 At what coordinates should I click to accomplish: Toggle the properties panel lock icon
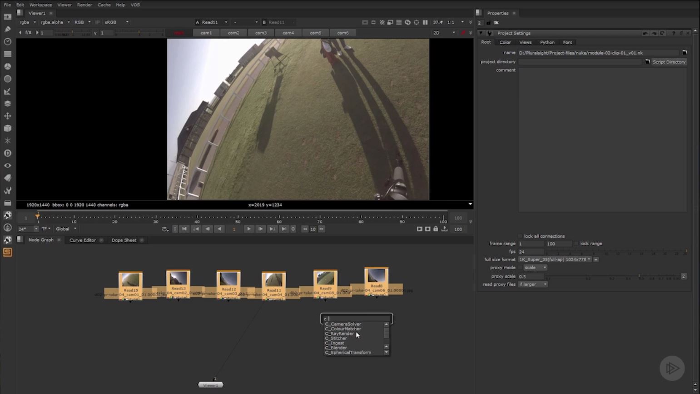click(x=488, y=23)
